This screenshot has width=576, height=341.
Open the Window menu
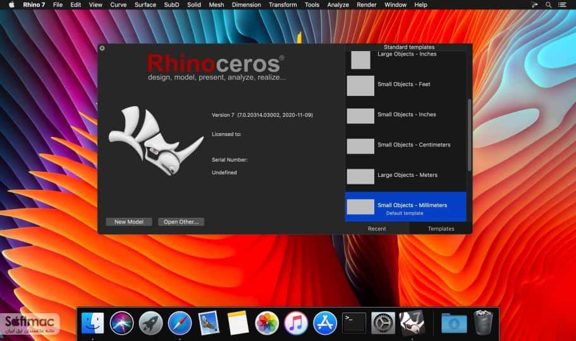tap(395, 5)
